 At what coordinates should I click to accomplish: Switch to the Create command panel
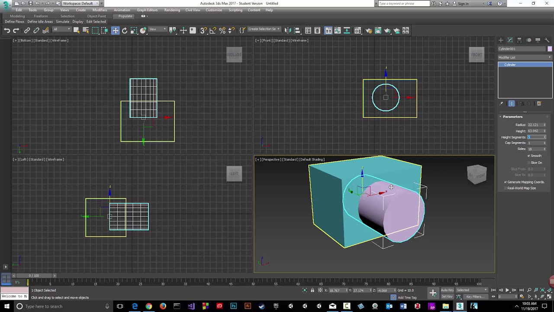tap(501, 40)
